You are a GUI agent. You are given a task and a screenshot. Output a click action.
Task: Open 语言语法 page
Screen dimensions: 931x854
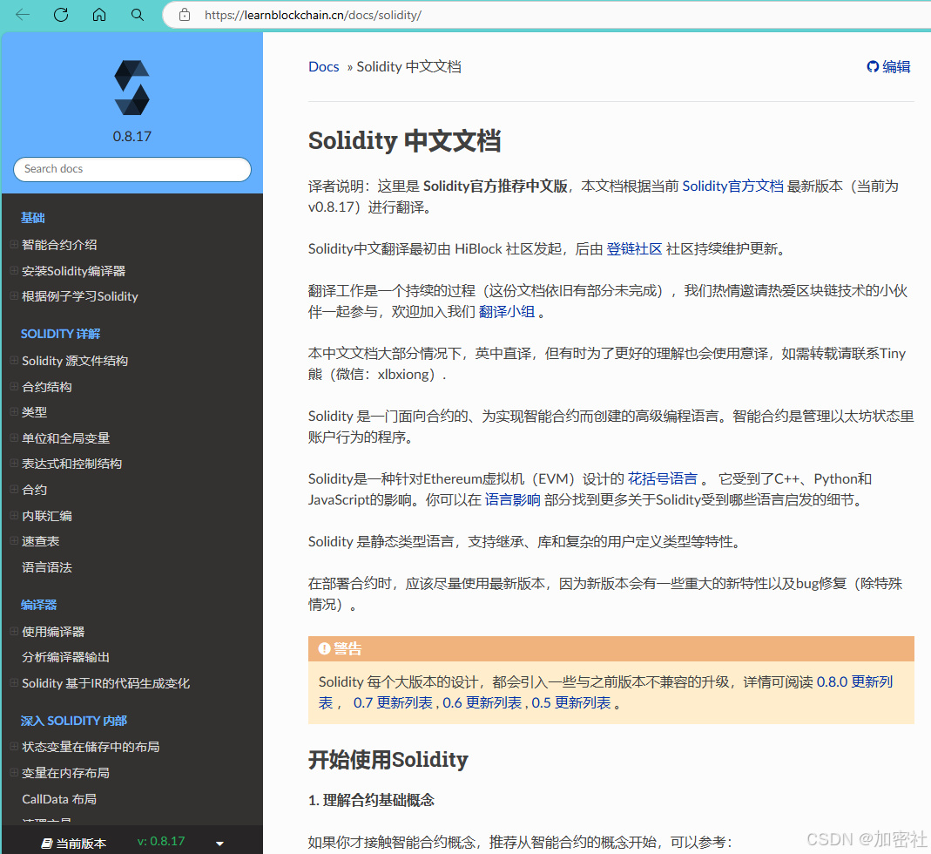tap(47, 567)
